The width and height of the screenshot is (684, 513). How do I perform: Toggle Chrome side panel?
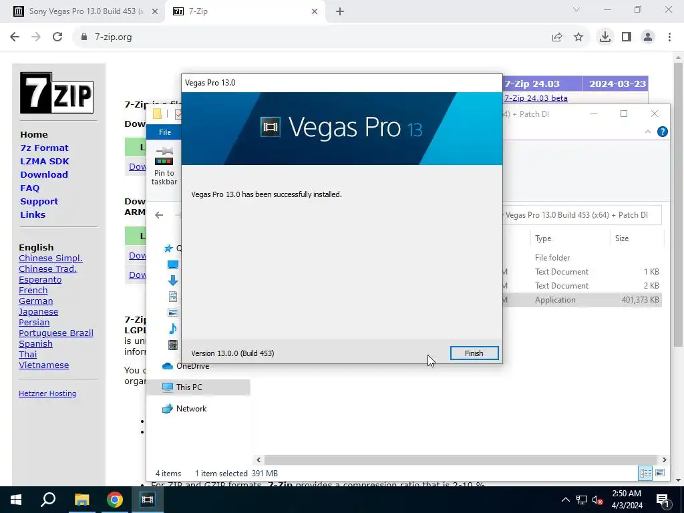pyautogui.click(x=627, y=37)
